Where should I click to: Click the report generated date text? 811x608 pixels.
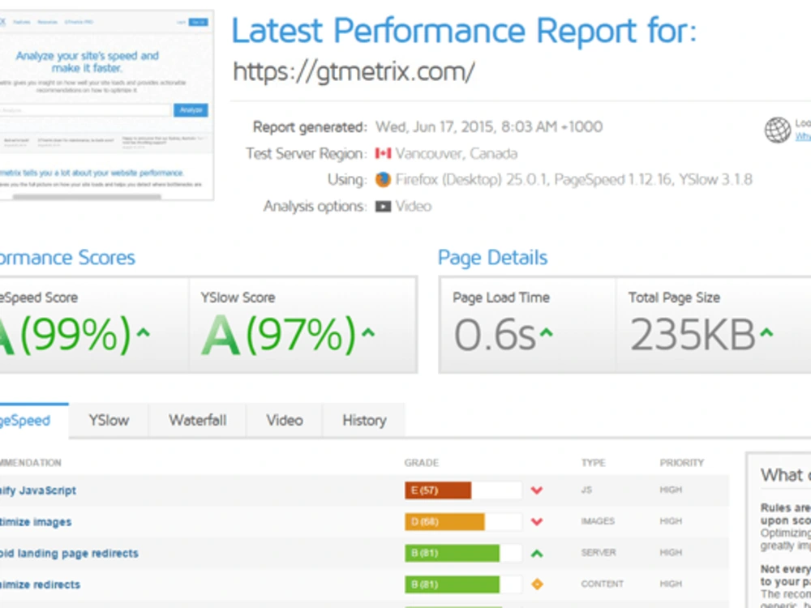point(489,126)
